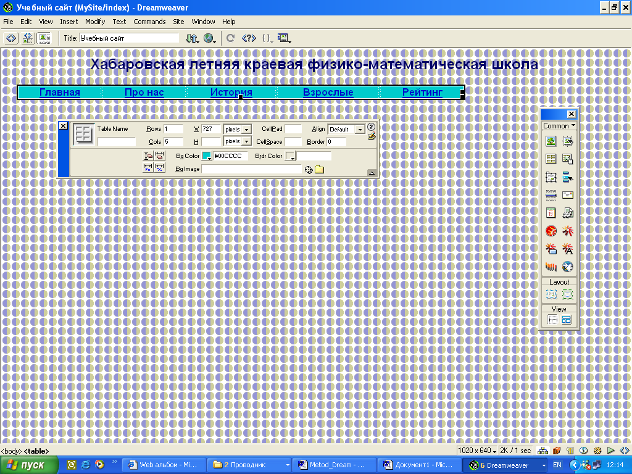
Task: Select the Draw Layout Table tool
Action: pyautogui.click(x=568, y=294)
